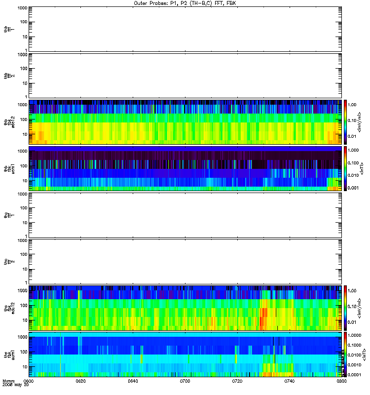Click the empty thb fff 2 panel
The width and height of the screenshot is (370, 395).
point(185,76)
